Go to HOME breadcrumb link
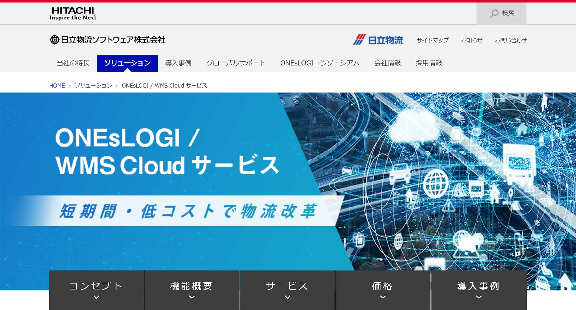The image size is (576, 310). click(57, 86)
